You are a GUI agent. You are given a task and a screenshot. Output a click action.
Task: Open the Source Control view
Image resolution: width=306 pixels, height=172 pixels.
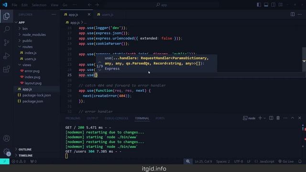tap(6, 43)
